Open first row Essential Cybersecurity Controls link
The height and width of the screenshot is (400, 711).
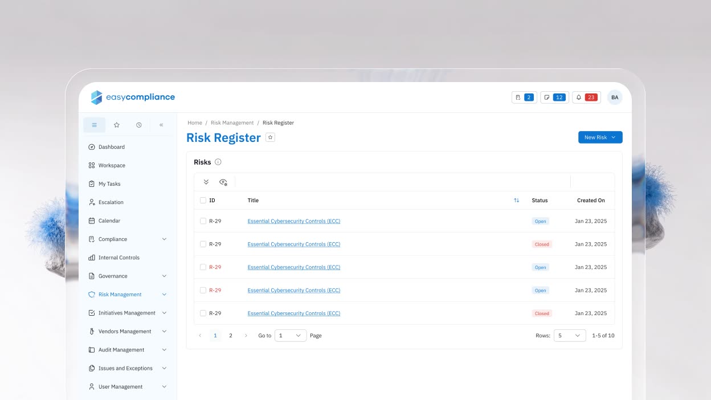pyautogui.click(x=294, y=221)
